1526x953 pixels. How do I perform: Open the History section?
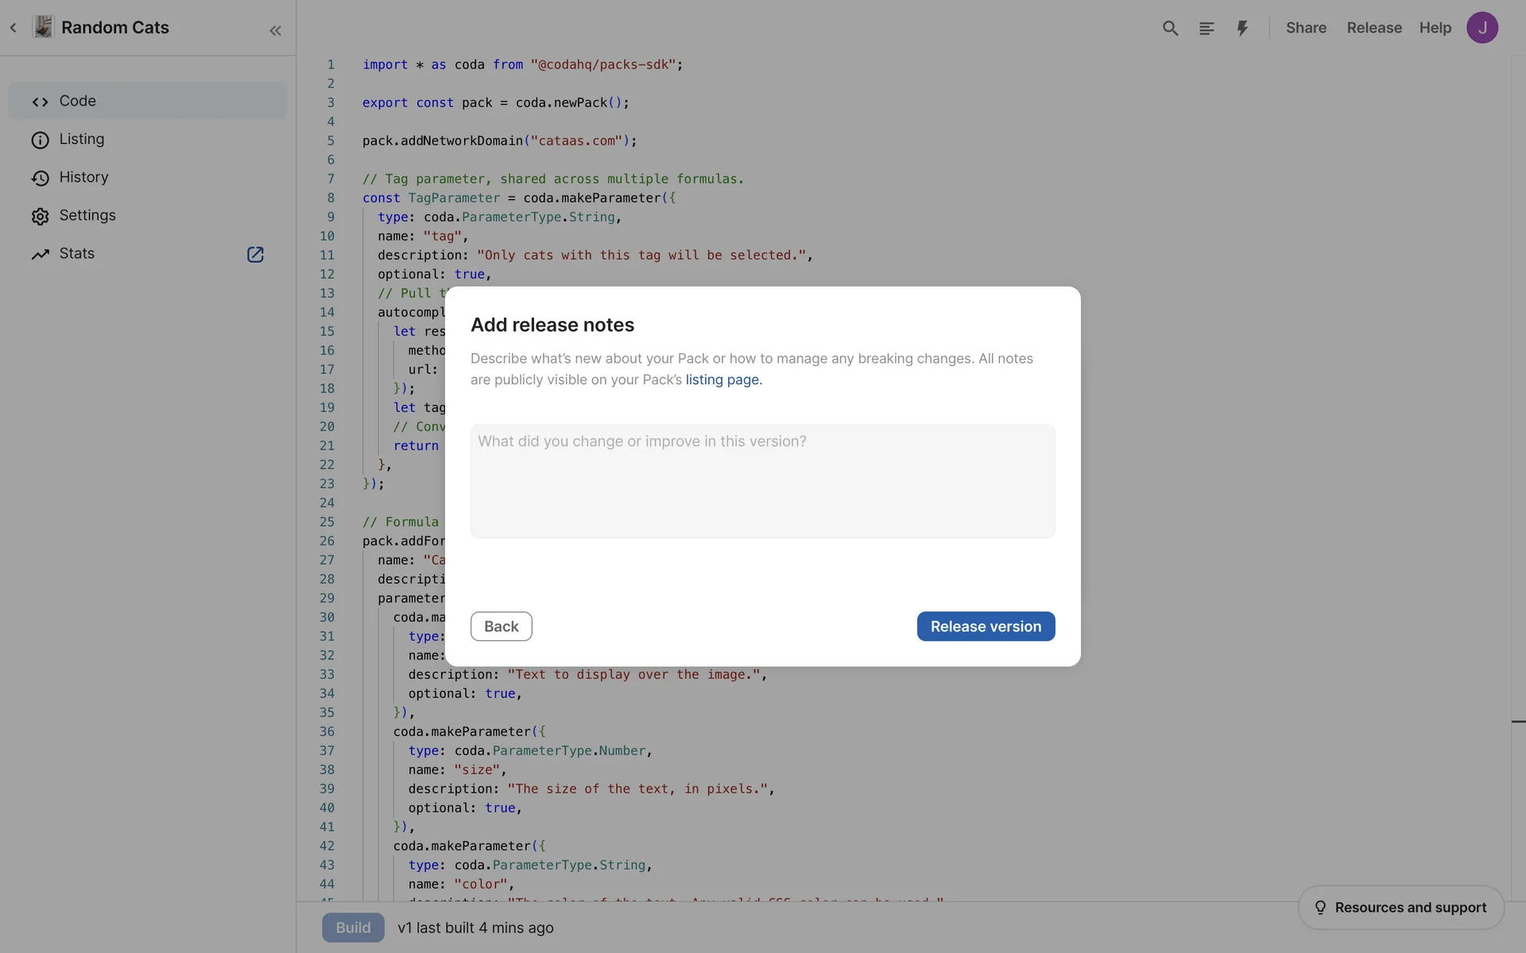coord(83,177)
